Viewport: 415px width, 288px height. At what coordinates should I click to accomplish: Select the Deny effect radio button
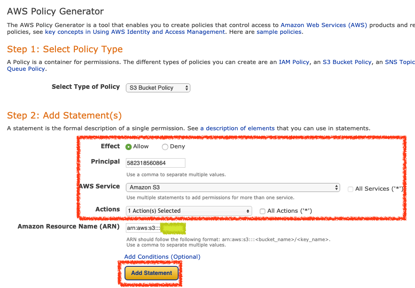165,147
